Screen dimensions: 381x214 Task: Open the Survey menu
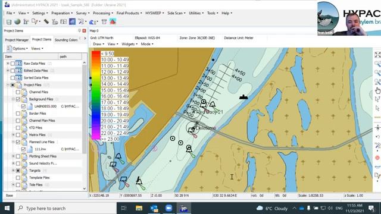(83, 13)
